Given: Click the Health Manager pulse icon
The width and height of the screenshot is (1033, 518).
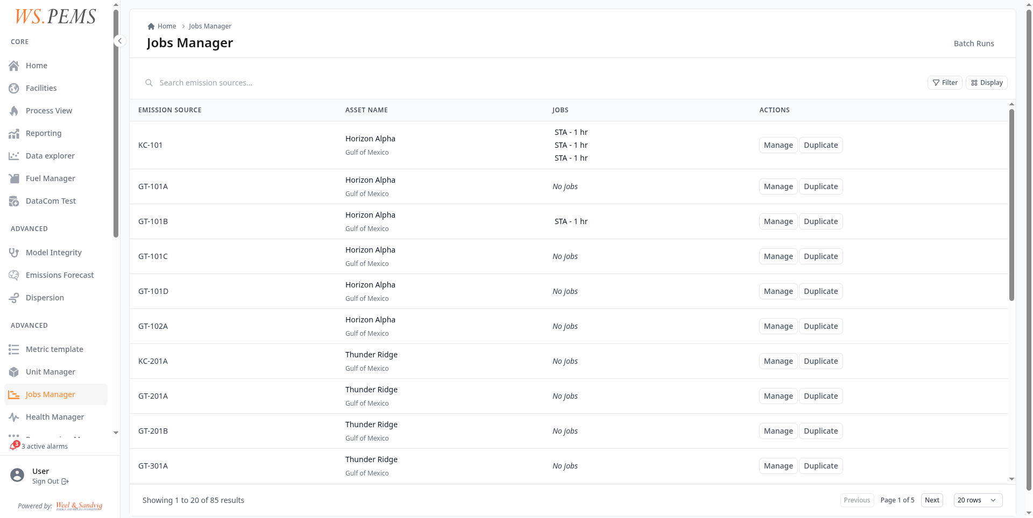Looking at the screenshot, I should pyautogui.click(x=14, y=417).
